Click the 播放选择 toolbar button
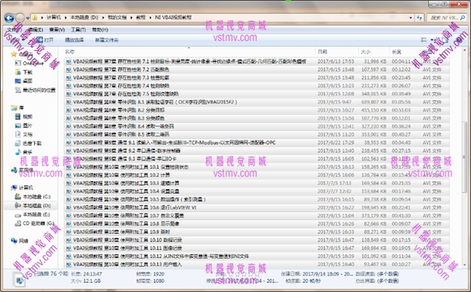The width and height of the screenshot is (471, 292). pos(74,40)
